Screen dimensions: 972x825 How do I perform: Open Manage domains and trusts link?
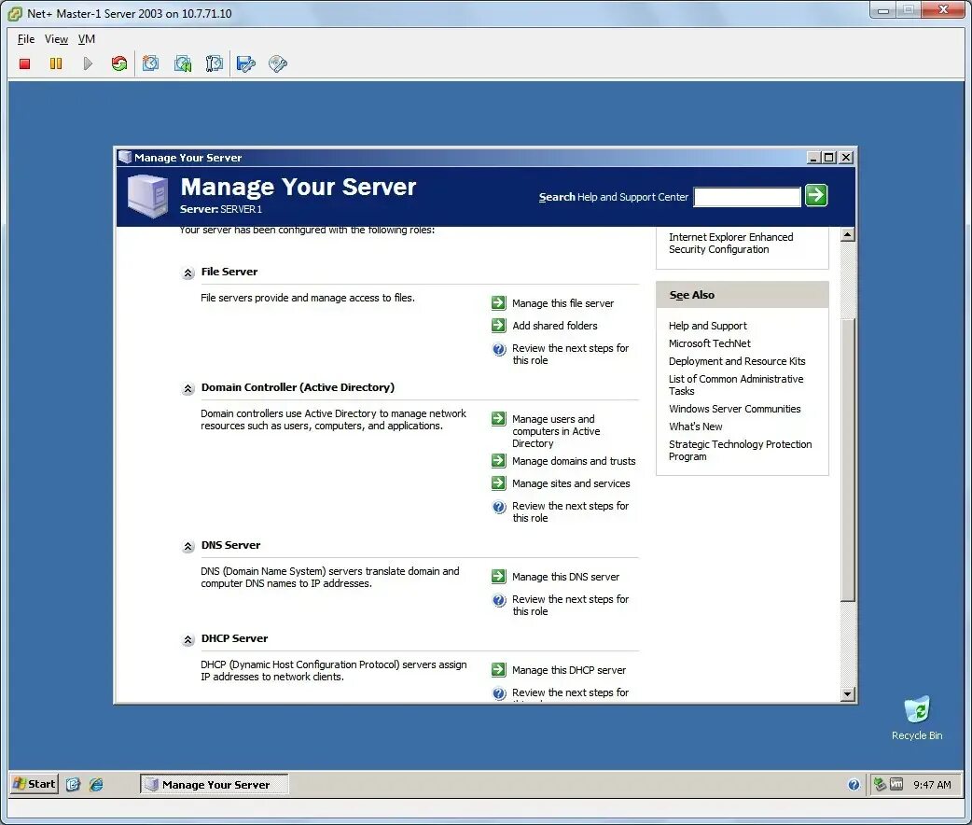574,461
